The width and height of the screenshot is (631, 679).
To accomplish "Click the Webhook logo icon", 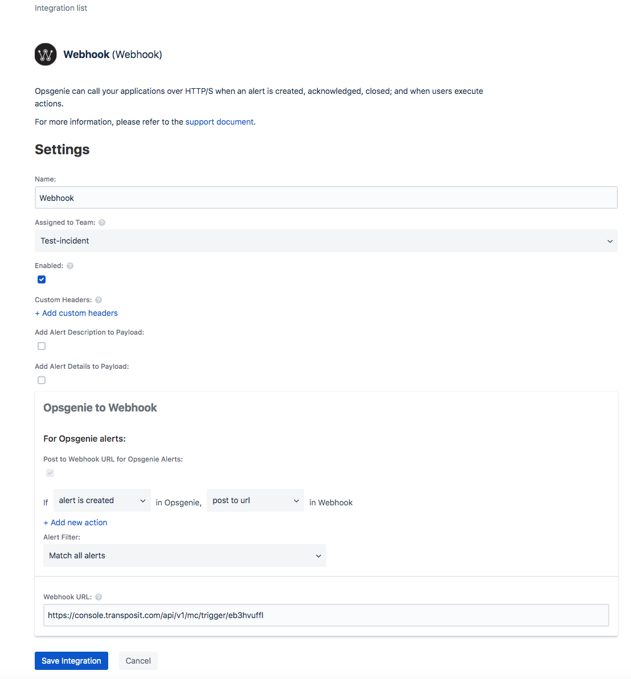I will pos(46,55).
